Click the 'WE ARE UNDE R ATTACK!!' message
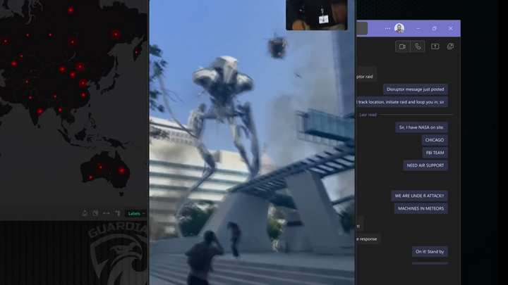Viewport: 508px width, 285px height. coord(419,196)
